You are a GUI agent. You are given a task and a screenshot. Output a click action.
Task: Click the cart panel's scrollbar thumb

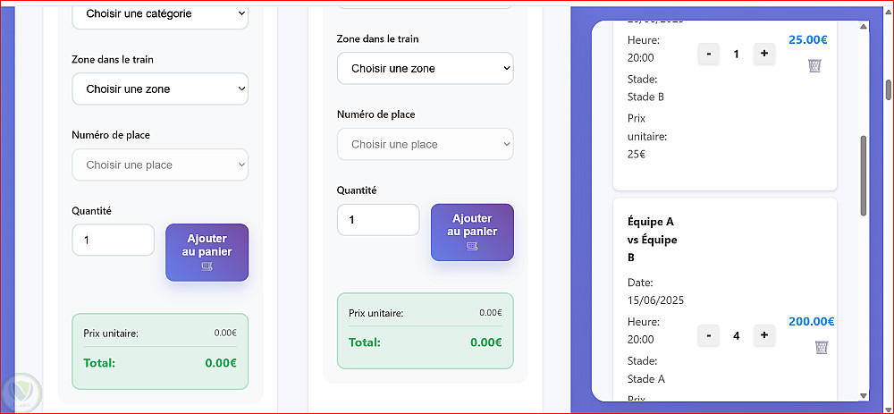click(864, 174)
